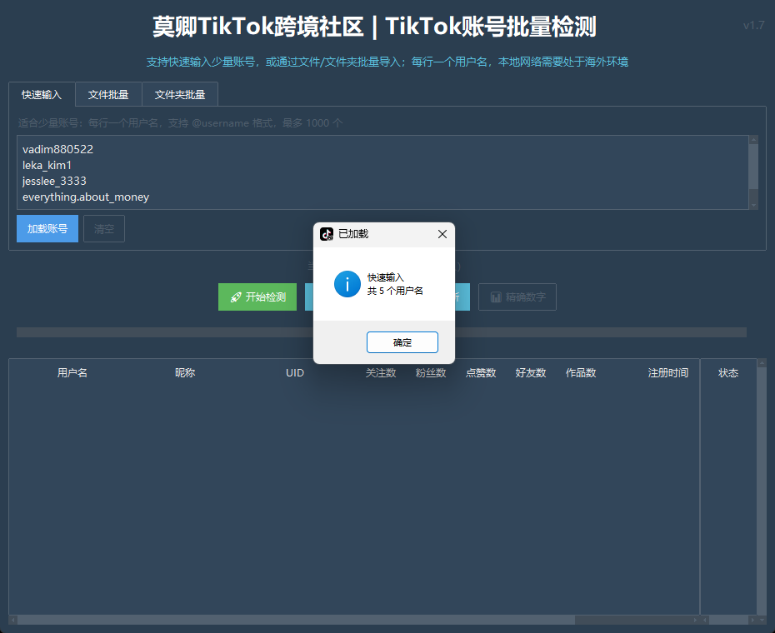Click the 状态 column header

pos(728,373)
